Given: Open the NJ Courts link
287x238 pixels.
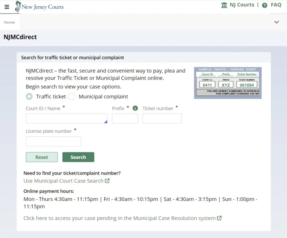Looking at the screenshot, I should (242, 5).
